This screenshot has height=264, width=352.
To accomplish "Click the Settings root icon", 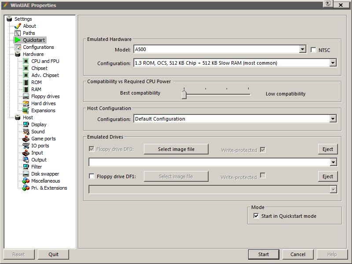I will (x=9, y=19).
